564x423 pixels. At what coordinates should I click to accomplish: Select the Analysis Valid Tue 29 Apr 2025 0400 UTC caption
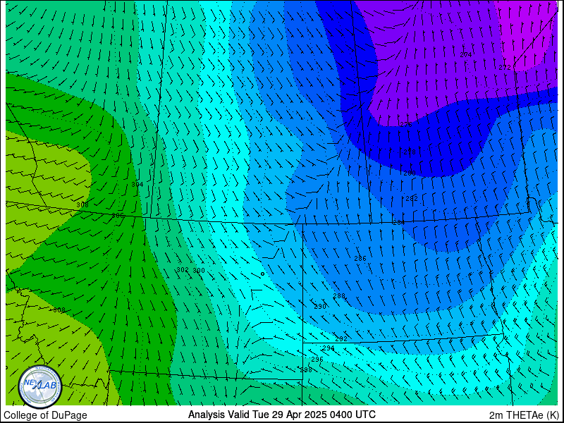pyautogui.click(x=281, y=414)
